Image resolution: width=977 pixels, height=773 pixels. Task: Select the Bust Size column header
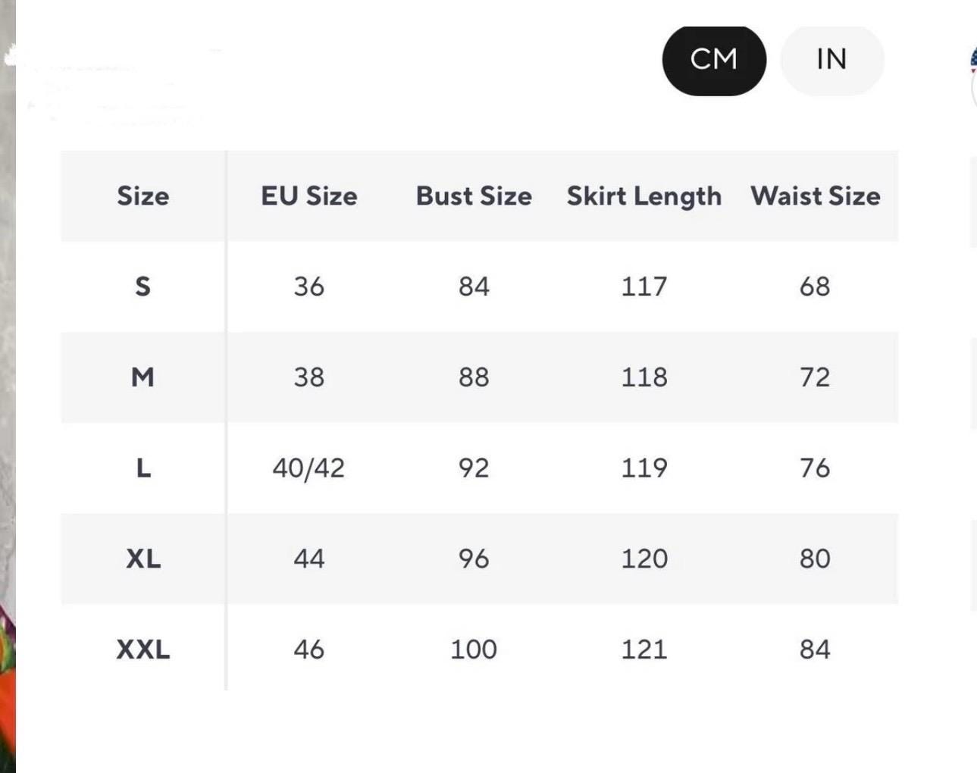coord(474,196)
